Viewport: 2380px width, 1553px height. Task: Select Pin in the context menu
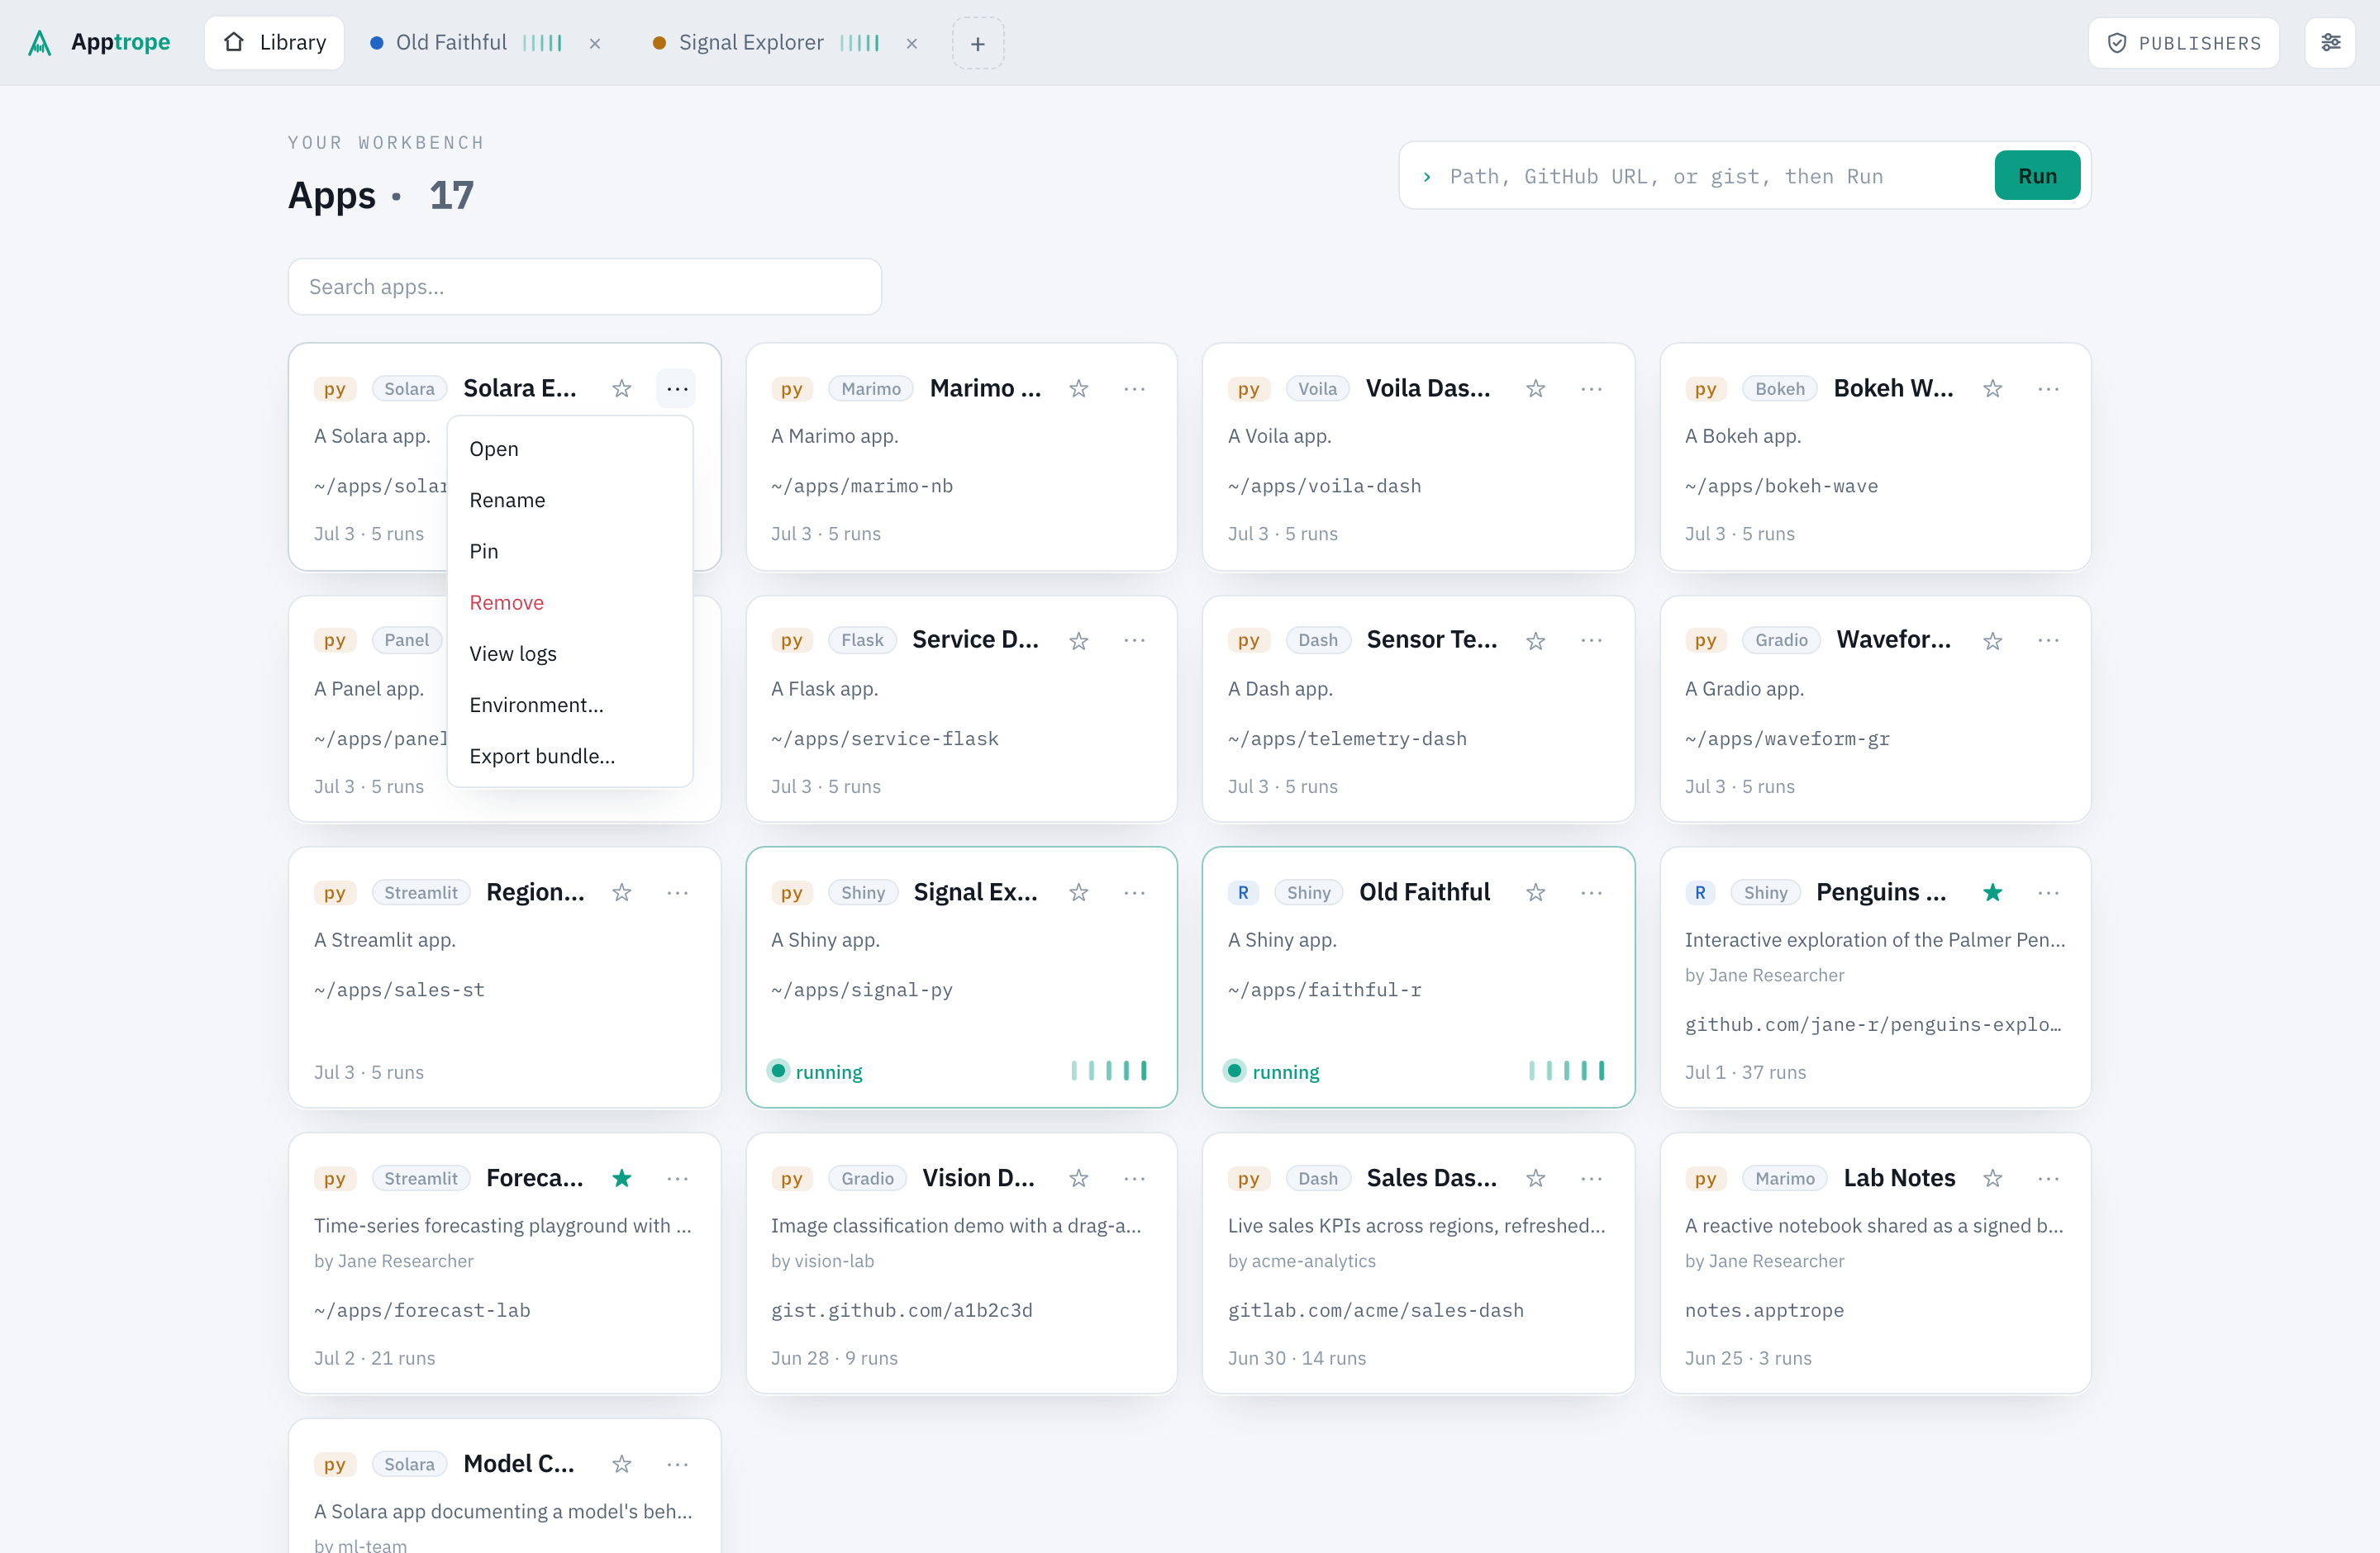570,551
